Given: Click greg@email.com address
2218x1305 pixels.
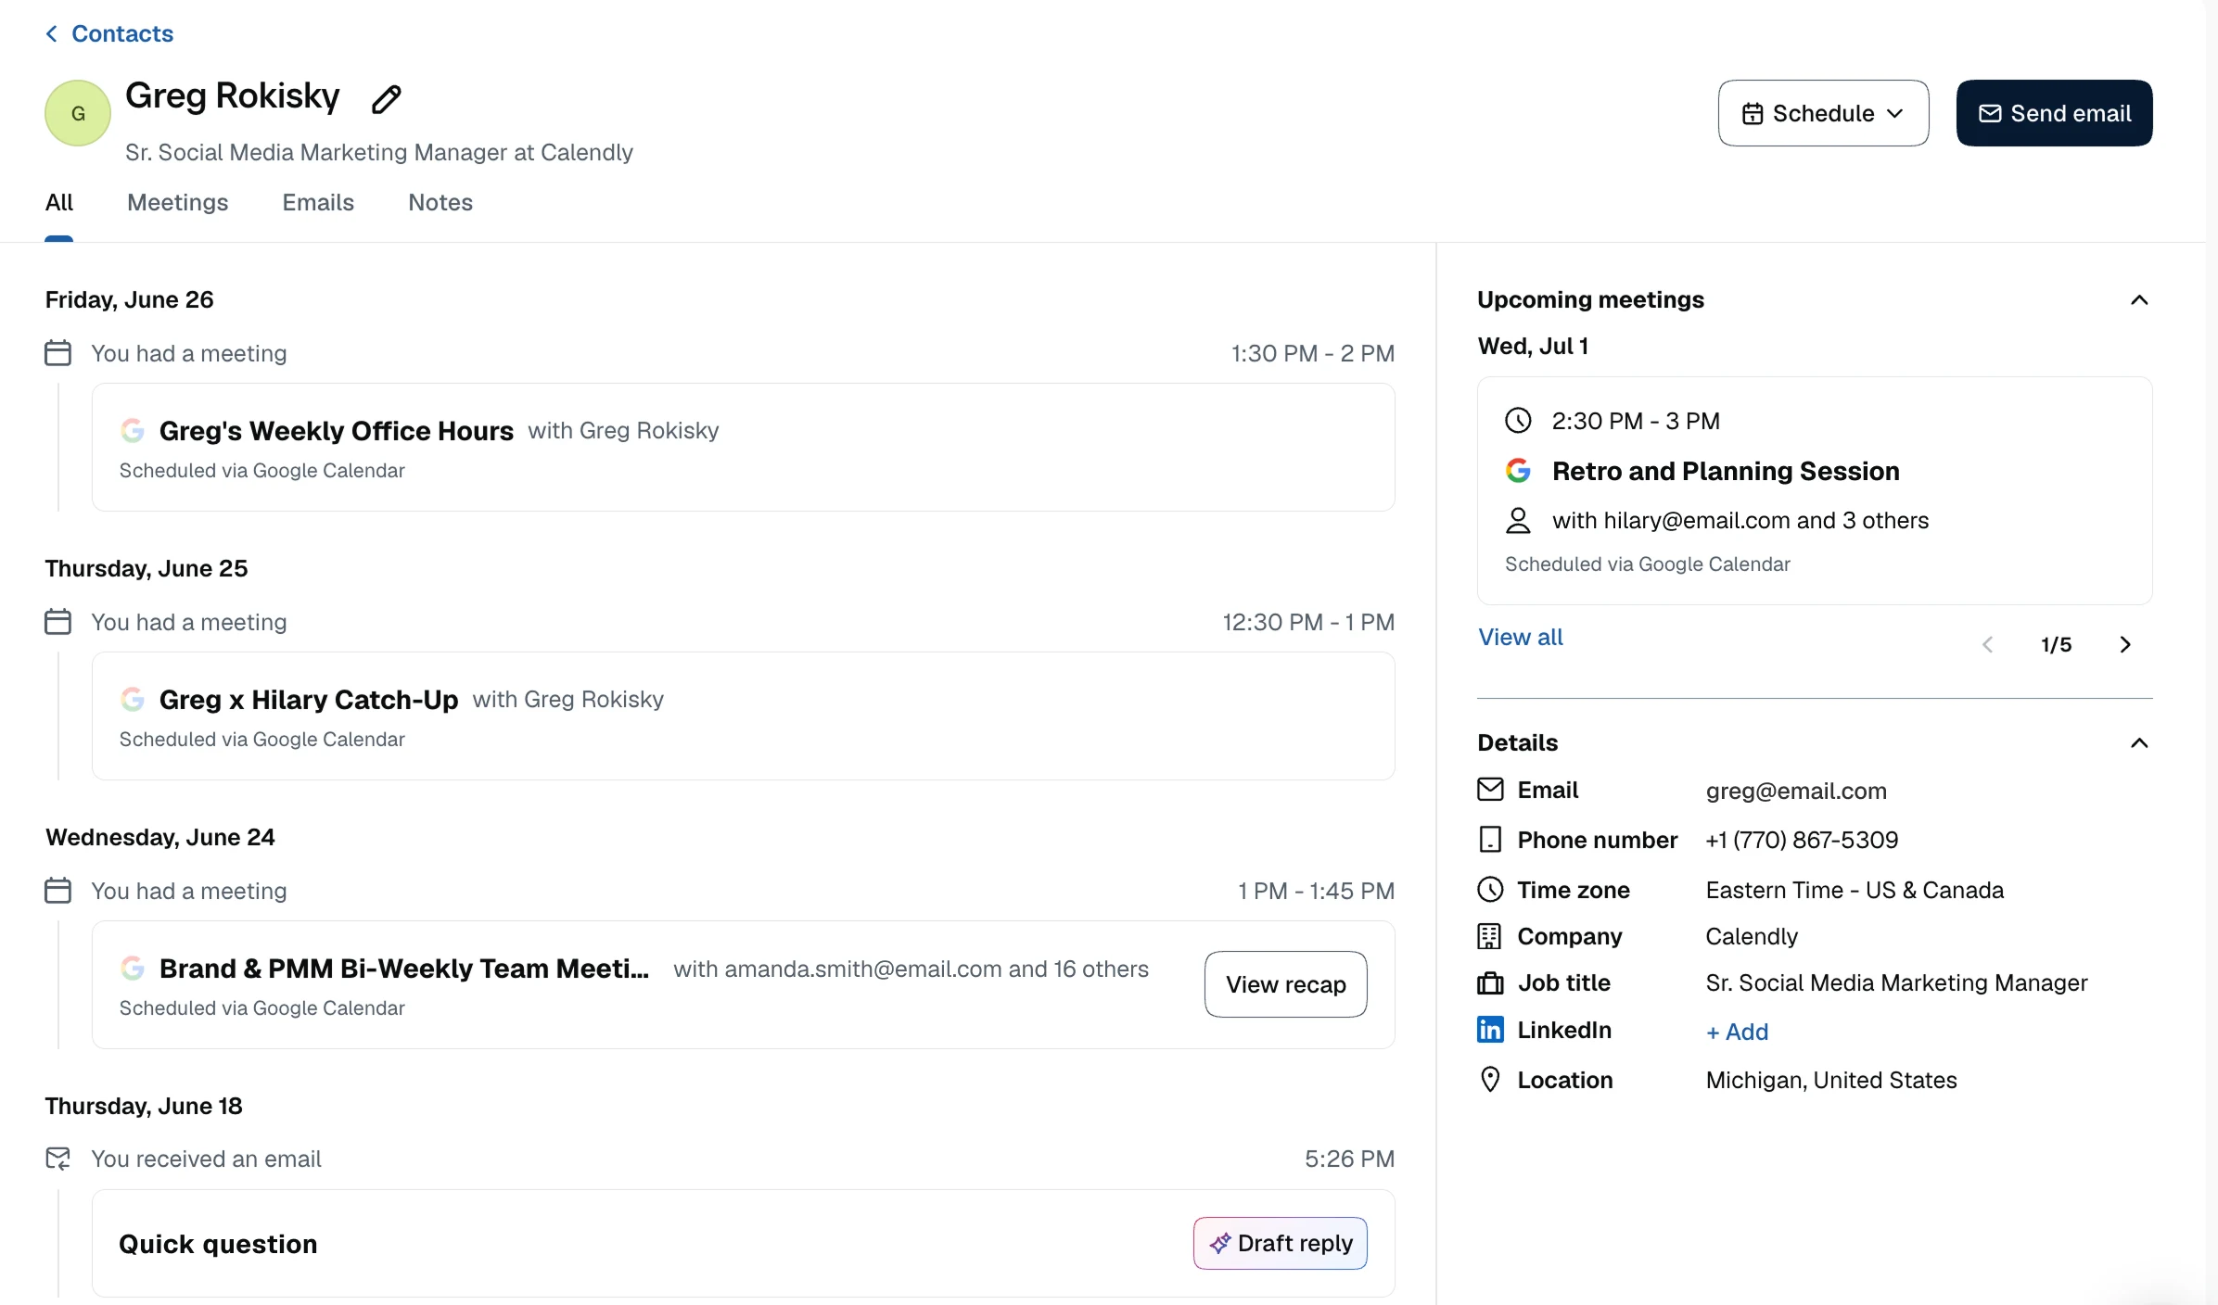Looking at the screenshot, I should [x=1796, y=791].
